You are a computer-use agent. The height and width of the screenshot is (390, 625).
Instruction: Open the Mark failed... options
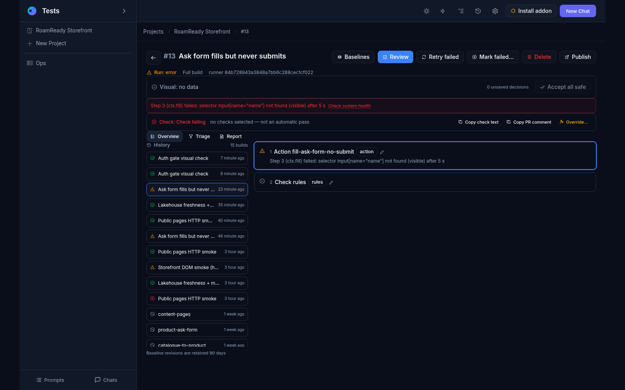pyautogui.click(x=493, y=57)
